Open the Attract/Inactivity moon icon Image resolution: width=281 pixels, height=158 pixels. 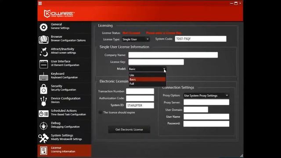tap(44, 52)
